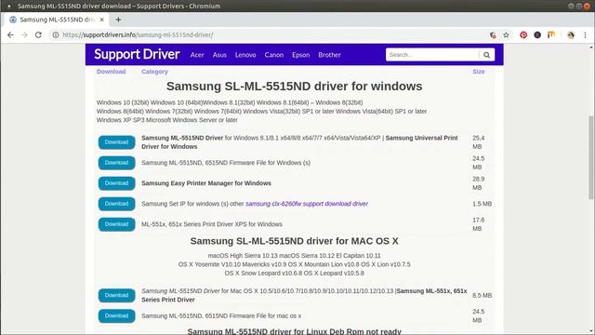Image resolution: width=595 pixels, height=335 pixels.
Task: Close the Samsung ML-5515ND tab
Action: click(101, 20)
